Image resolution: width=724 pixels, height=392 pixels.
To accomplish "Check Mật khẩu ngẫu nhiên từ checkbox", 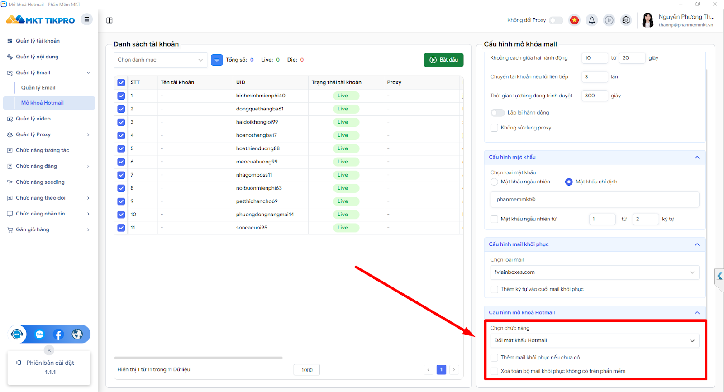I will pos(495,219).
